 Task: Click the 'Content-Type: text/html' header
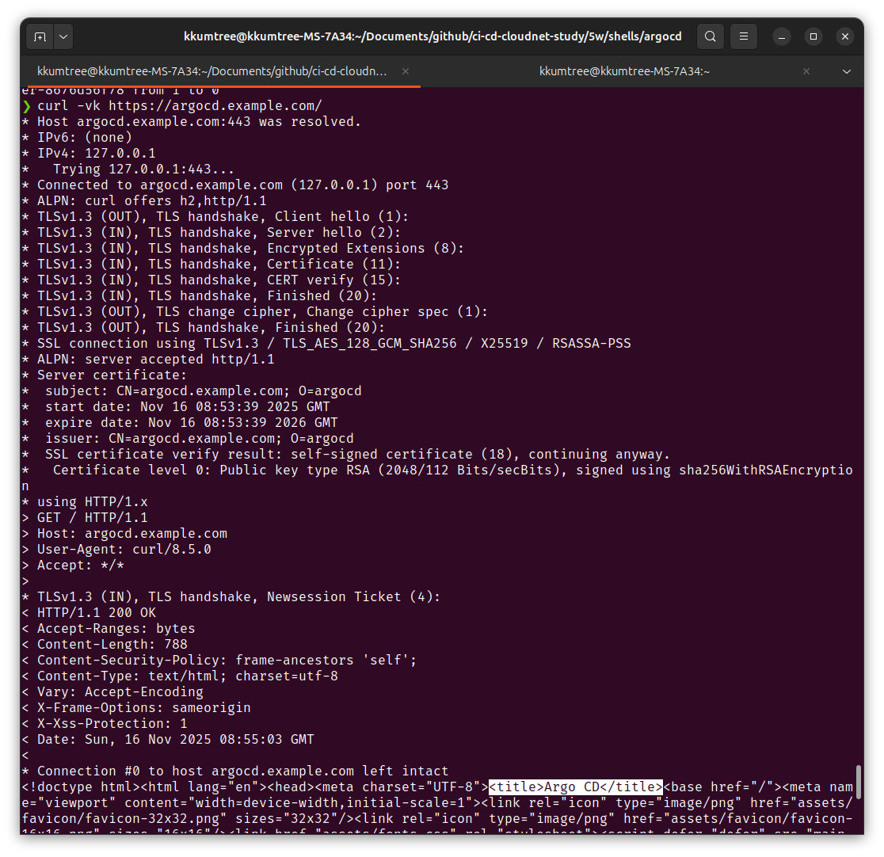click(179, 676)
